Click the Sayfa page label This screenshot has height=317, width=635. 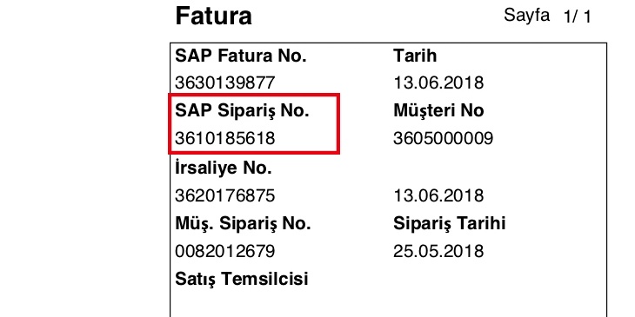point(526,17)
